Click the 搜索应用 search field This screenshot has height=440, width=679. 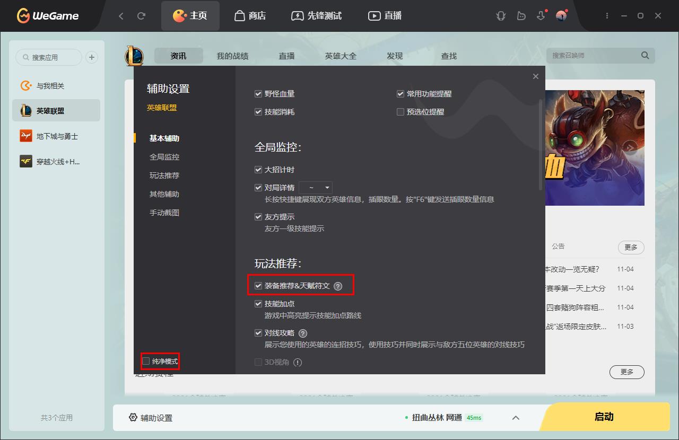coord(49,57)
